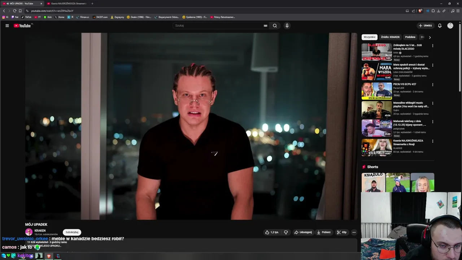
Task: Click the 'Utwórz' create button
Action: [x=425, y=26]
